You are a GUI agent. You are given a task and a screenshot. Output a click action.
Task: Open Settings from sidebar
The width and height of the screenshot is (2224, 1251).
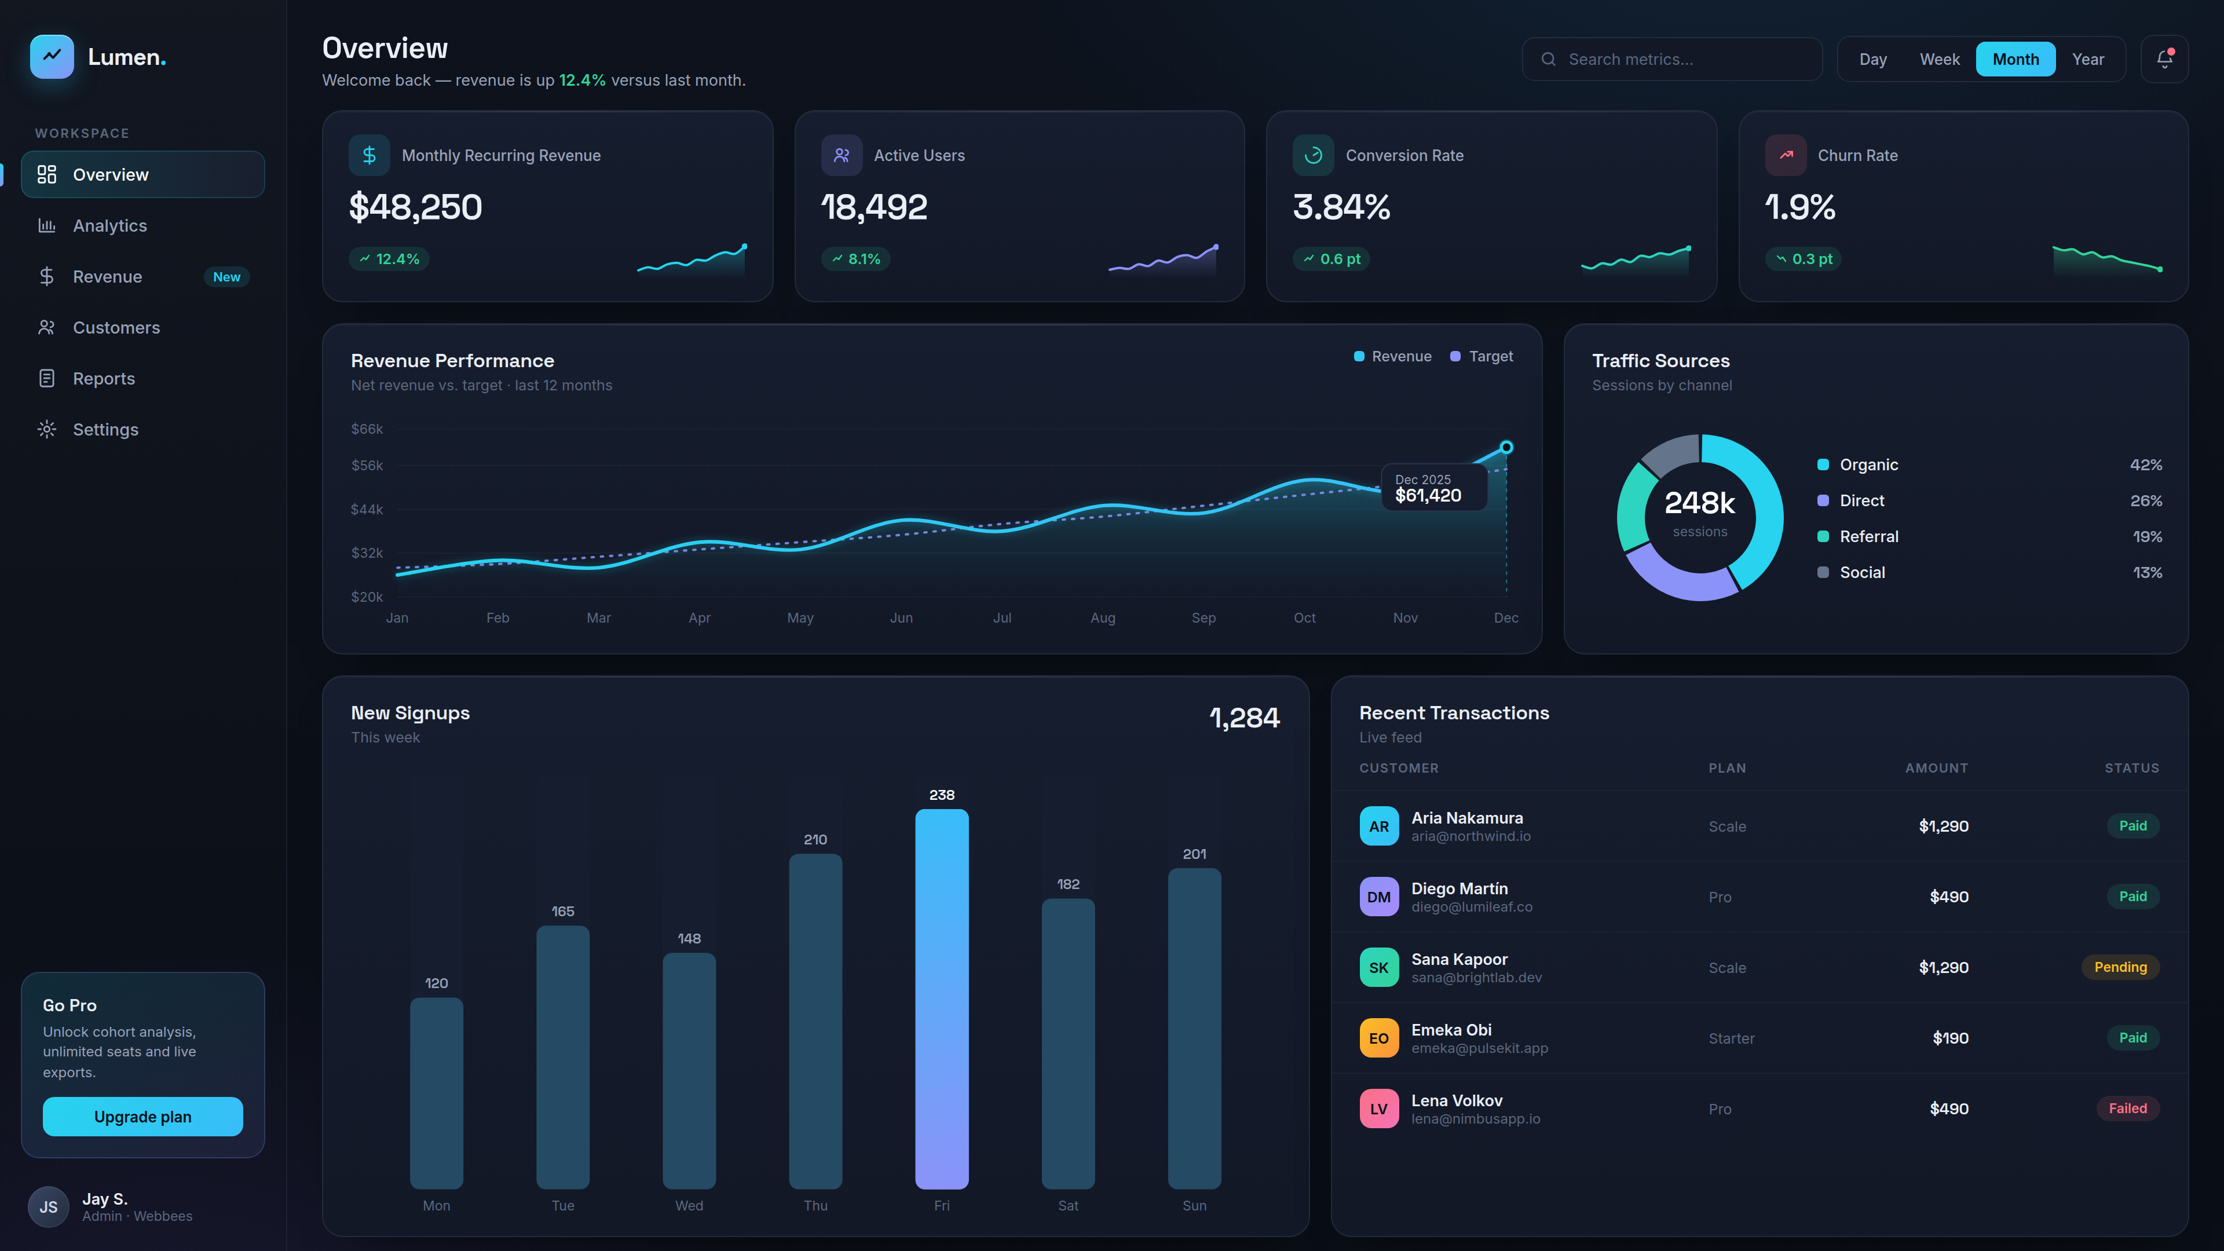pyautogui.click(x=142, y=429)
